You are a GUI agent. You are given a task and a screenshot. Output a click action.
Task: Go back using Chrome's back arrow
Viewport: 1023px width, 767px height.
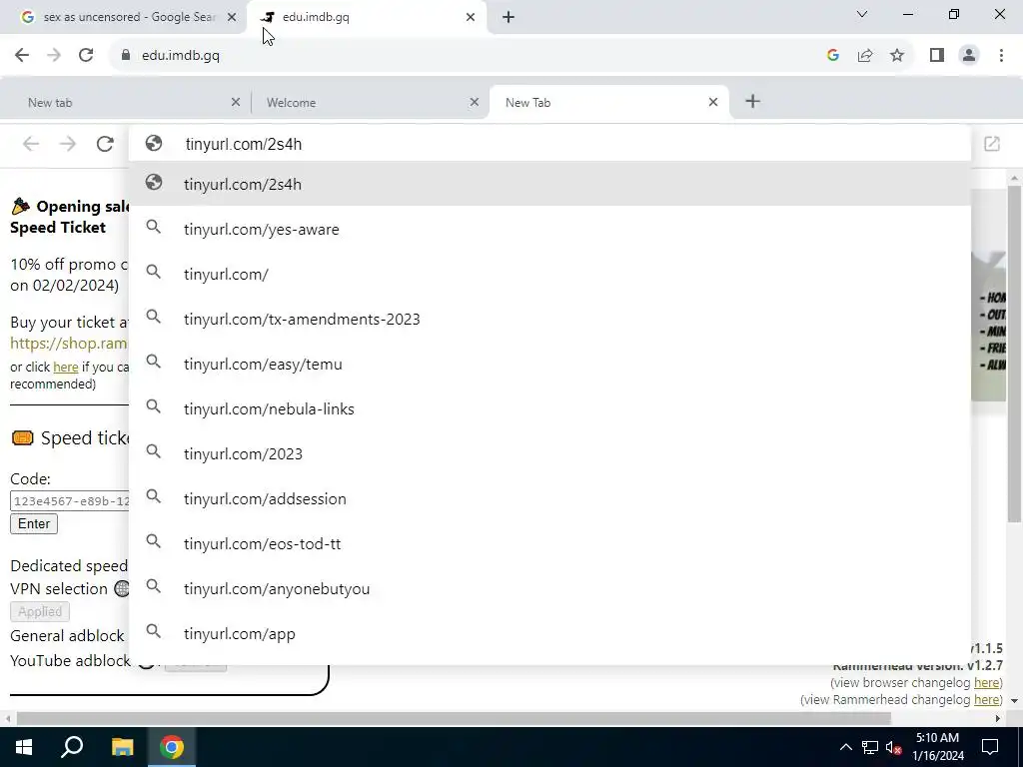[22, 56]
